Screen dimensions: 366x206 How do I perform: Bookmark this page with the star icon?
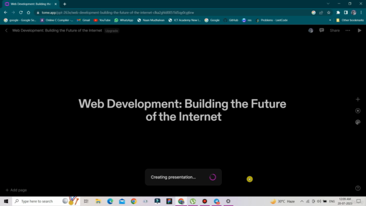point(329,13)
